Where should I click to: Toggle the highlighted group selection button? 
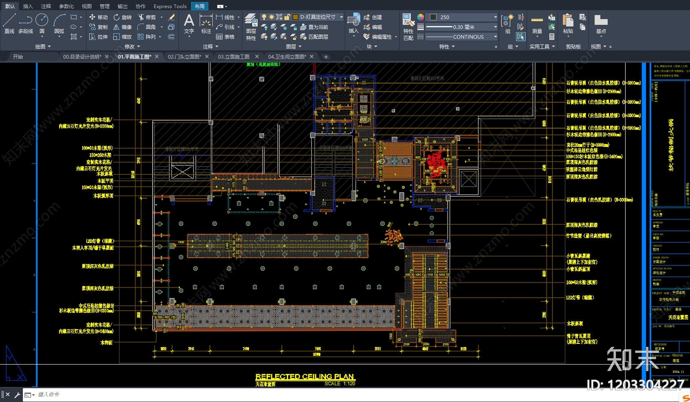(521, 37)
